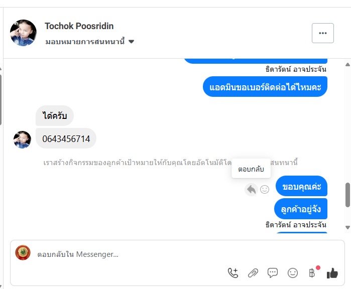
Task: Click the sender avatar beside phone number
Action: pyautogui.click(x=22, y=139)
